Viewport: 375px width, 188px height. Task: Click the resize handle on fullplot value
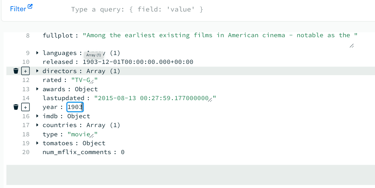point(352,46)
